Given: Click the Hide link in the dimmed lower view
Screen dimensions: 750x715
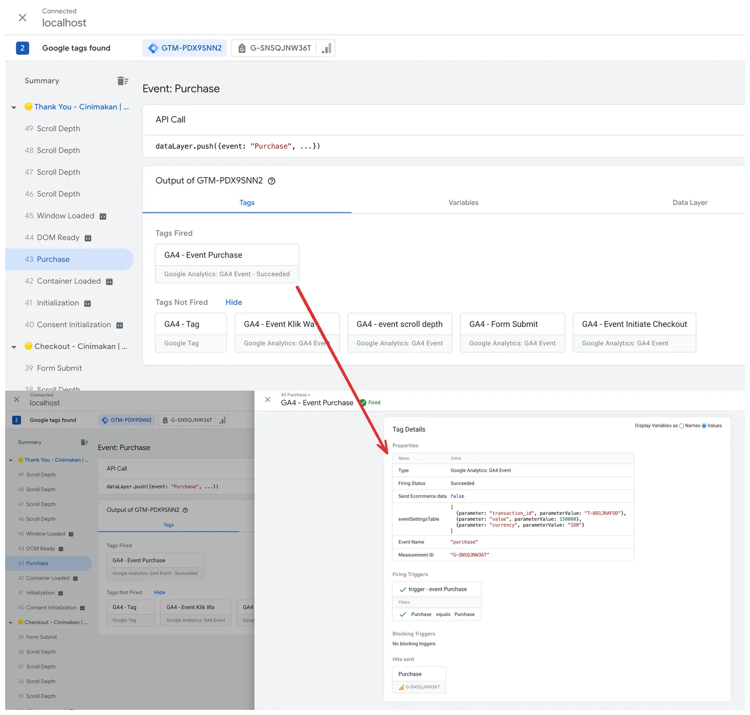Looking at the screenshot, I should coord(160,592).
